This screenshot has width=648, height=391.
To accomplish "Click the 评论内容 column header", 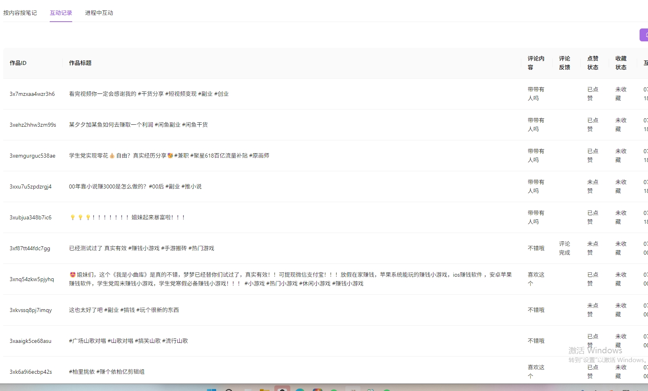I will click(536, 63).
